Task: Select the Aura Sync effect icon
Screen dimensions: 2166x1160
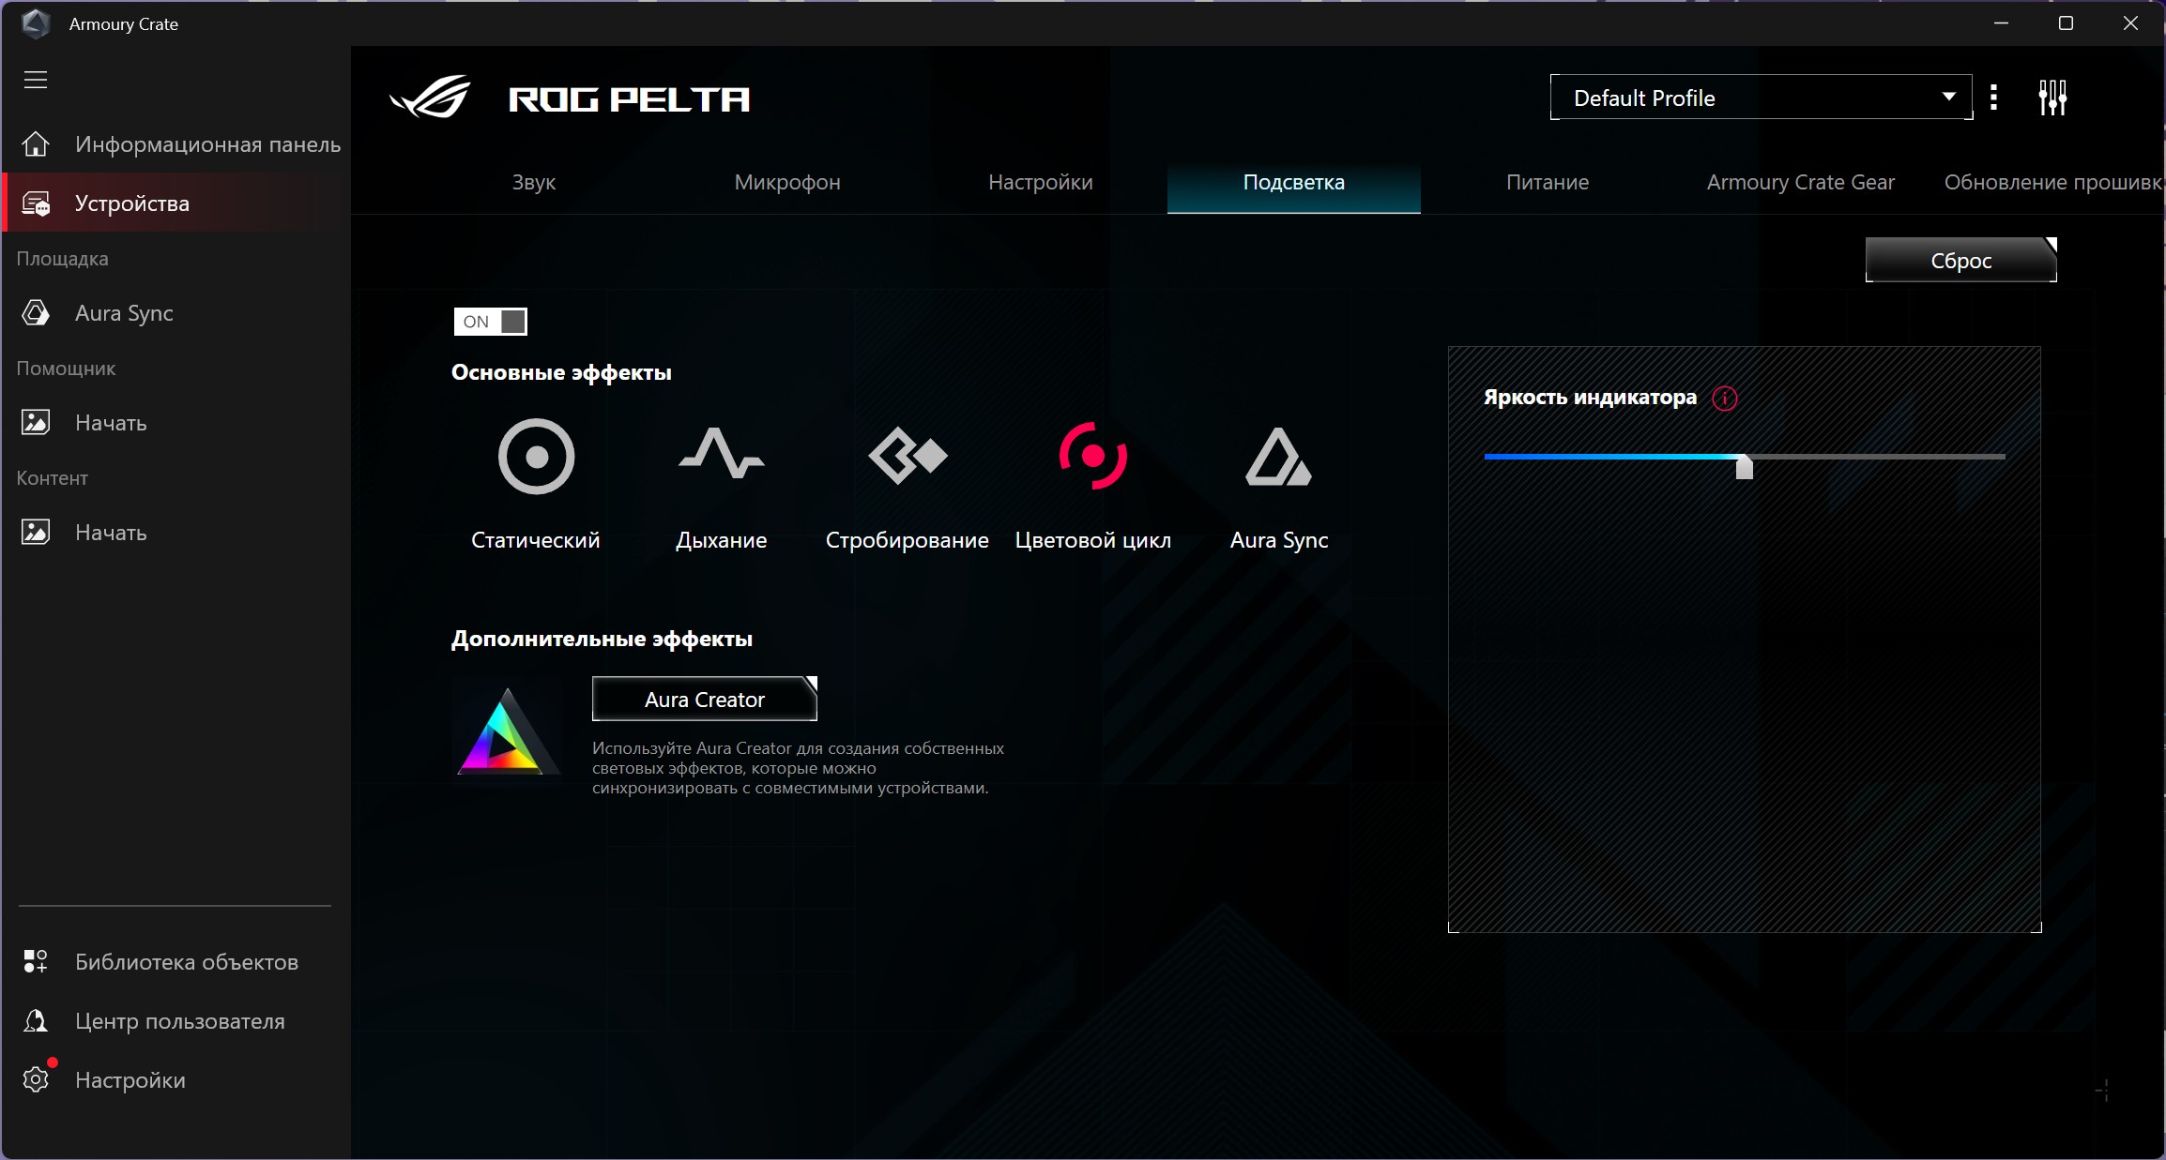Action: tap(1278, 458)
